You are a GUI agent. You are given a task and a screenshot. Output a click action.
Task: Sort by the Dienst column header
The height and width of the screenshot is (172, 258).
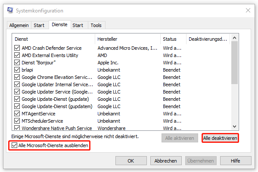pos(53,39)
